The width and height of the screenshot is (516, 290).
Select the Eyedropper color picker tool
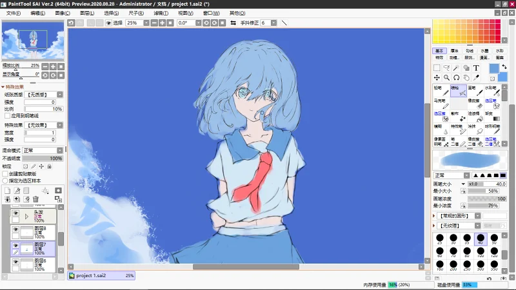[x=476, y=77]
